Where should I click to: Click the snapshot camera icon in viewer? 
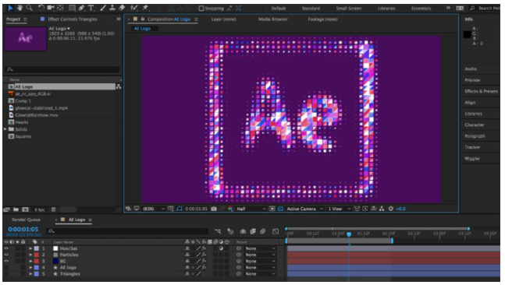[x=214, y=209]
